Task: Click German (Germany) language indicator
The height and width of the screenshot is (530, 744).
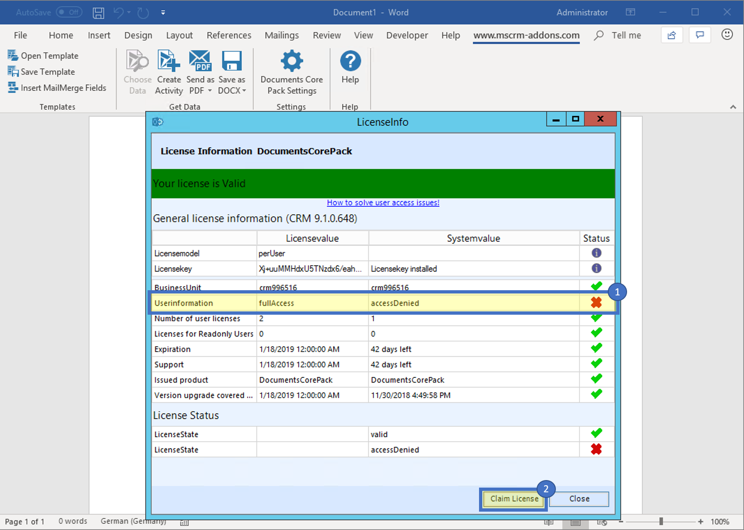Action: click(133, 521)
